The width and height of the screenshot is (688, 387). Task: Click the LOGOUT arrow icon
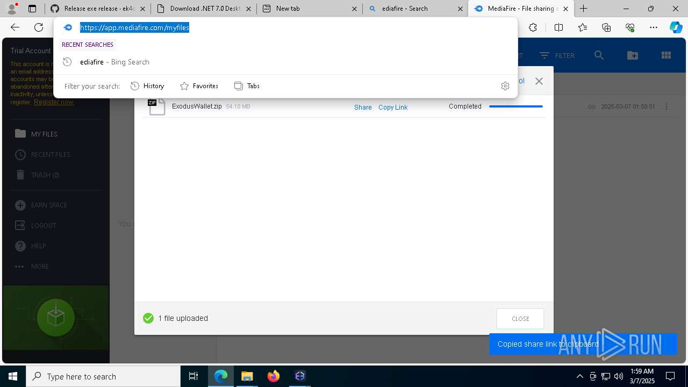click(20, 226)
